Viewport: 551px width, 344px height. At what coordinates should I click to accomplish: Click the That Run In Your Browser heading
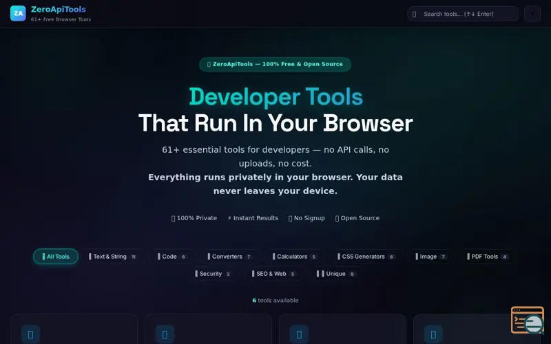pos(275,123)
